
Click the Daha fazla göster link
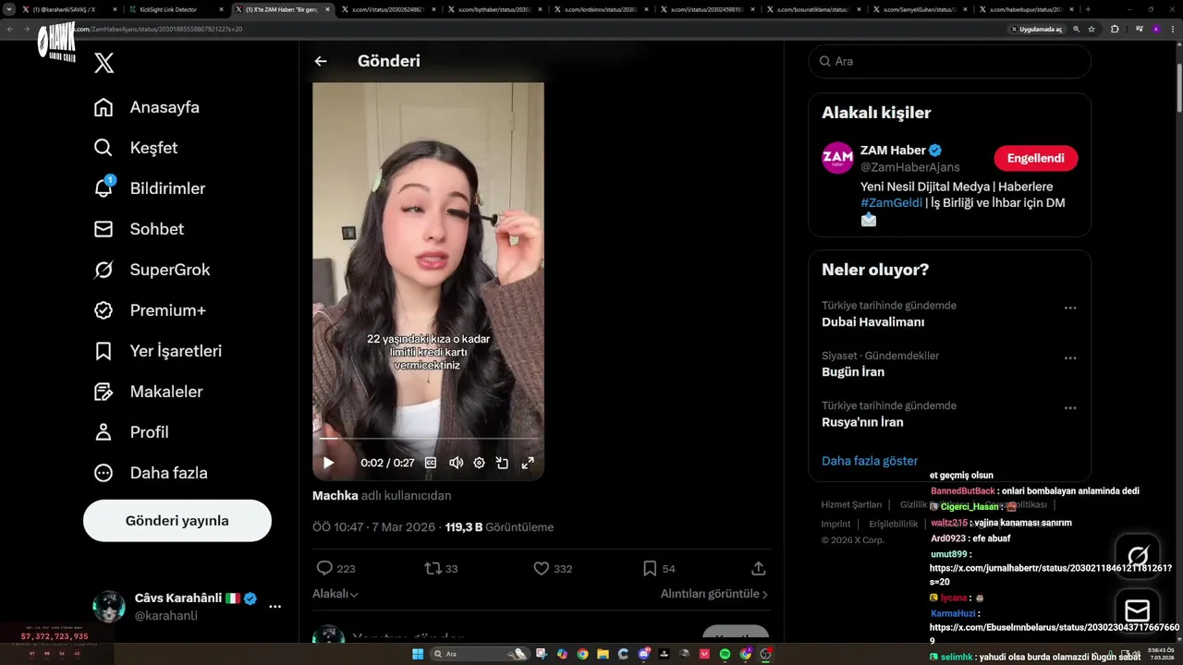(x=870, y=461)
